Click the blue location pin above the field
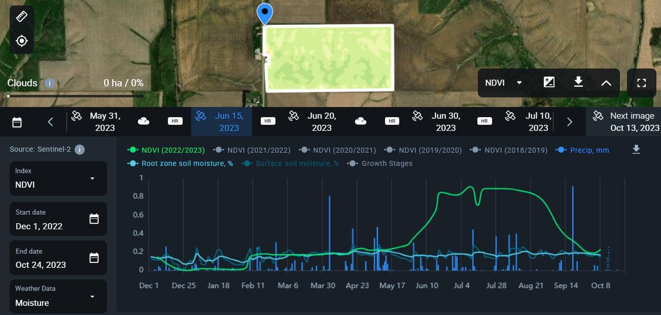This screenshot has width=661, height=315. (x=264, y=14)
